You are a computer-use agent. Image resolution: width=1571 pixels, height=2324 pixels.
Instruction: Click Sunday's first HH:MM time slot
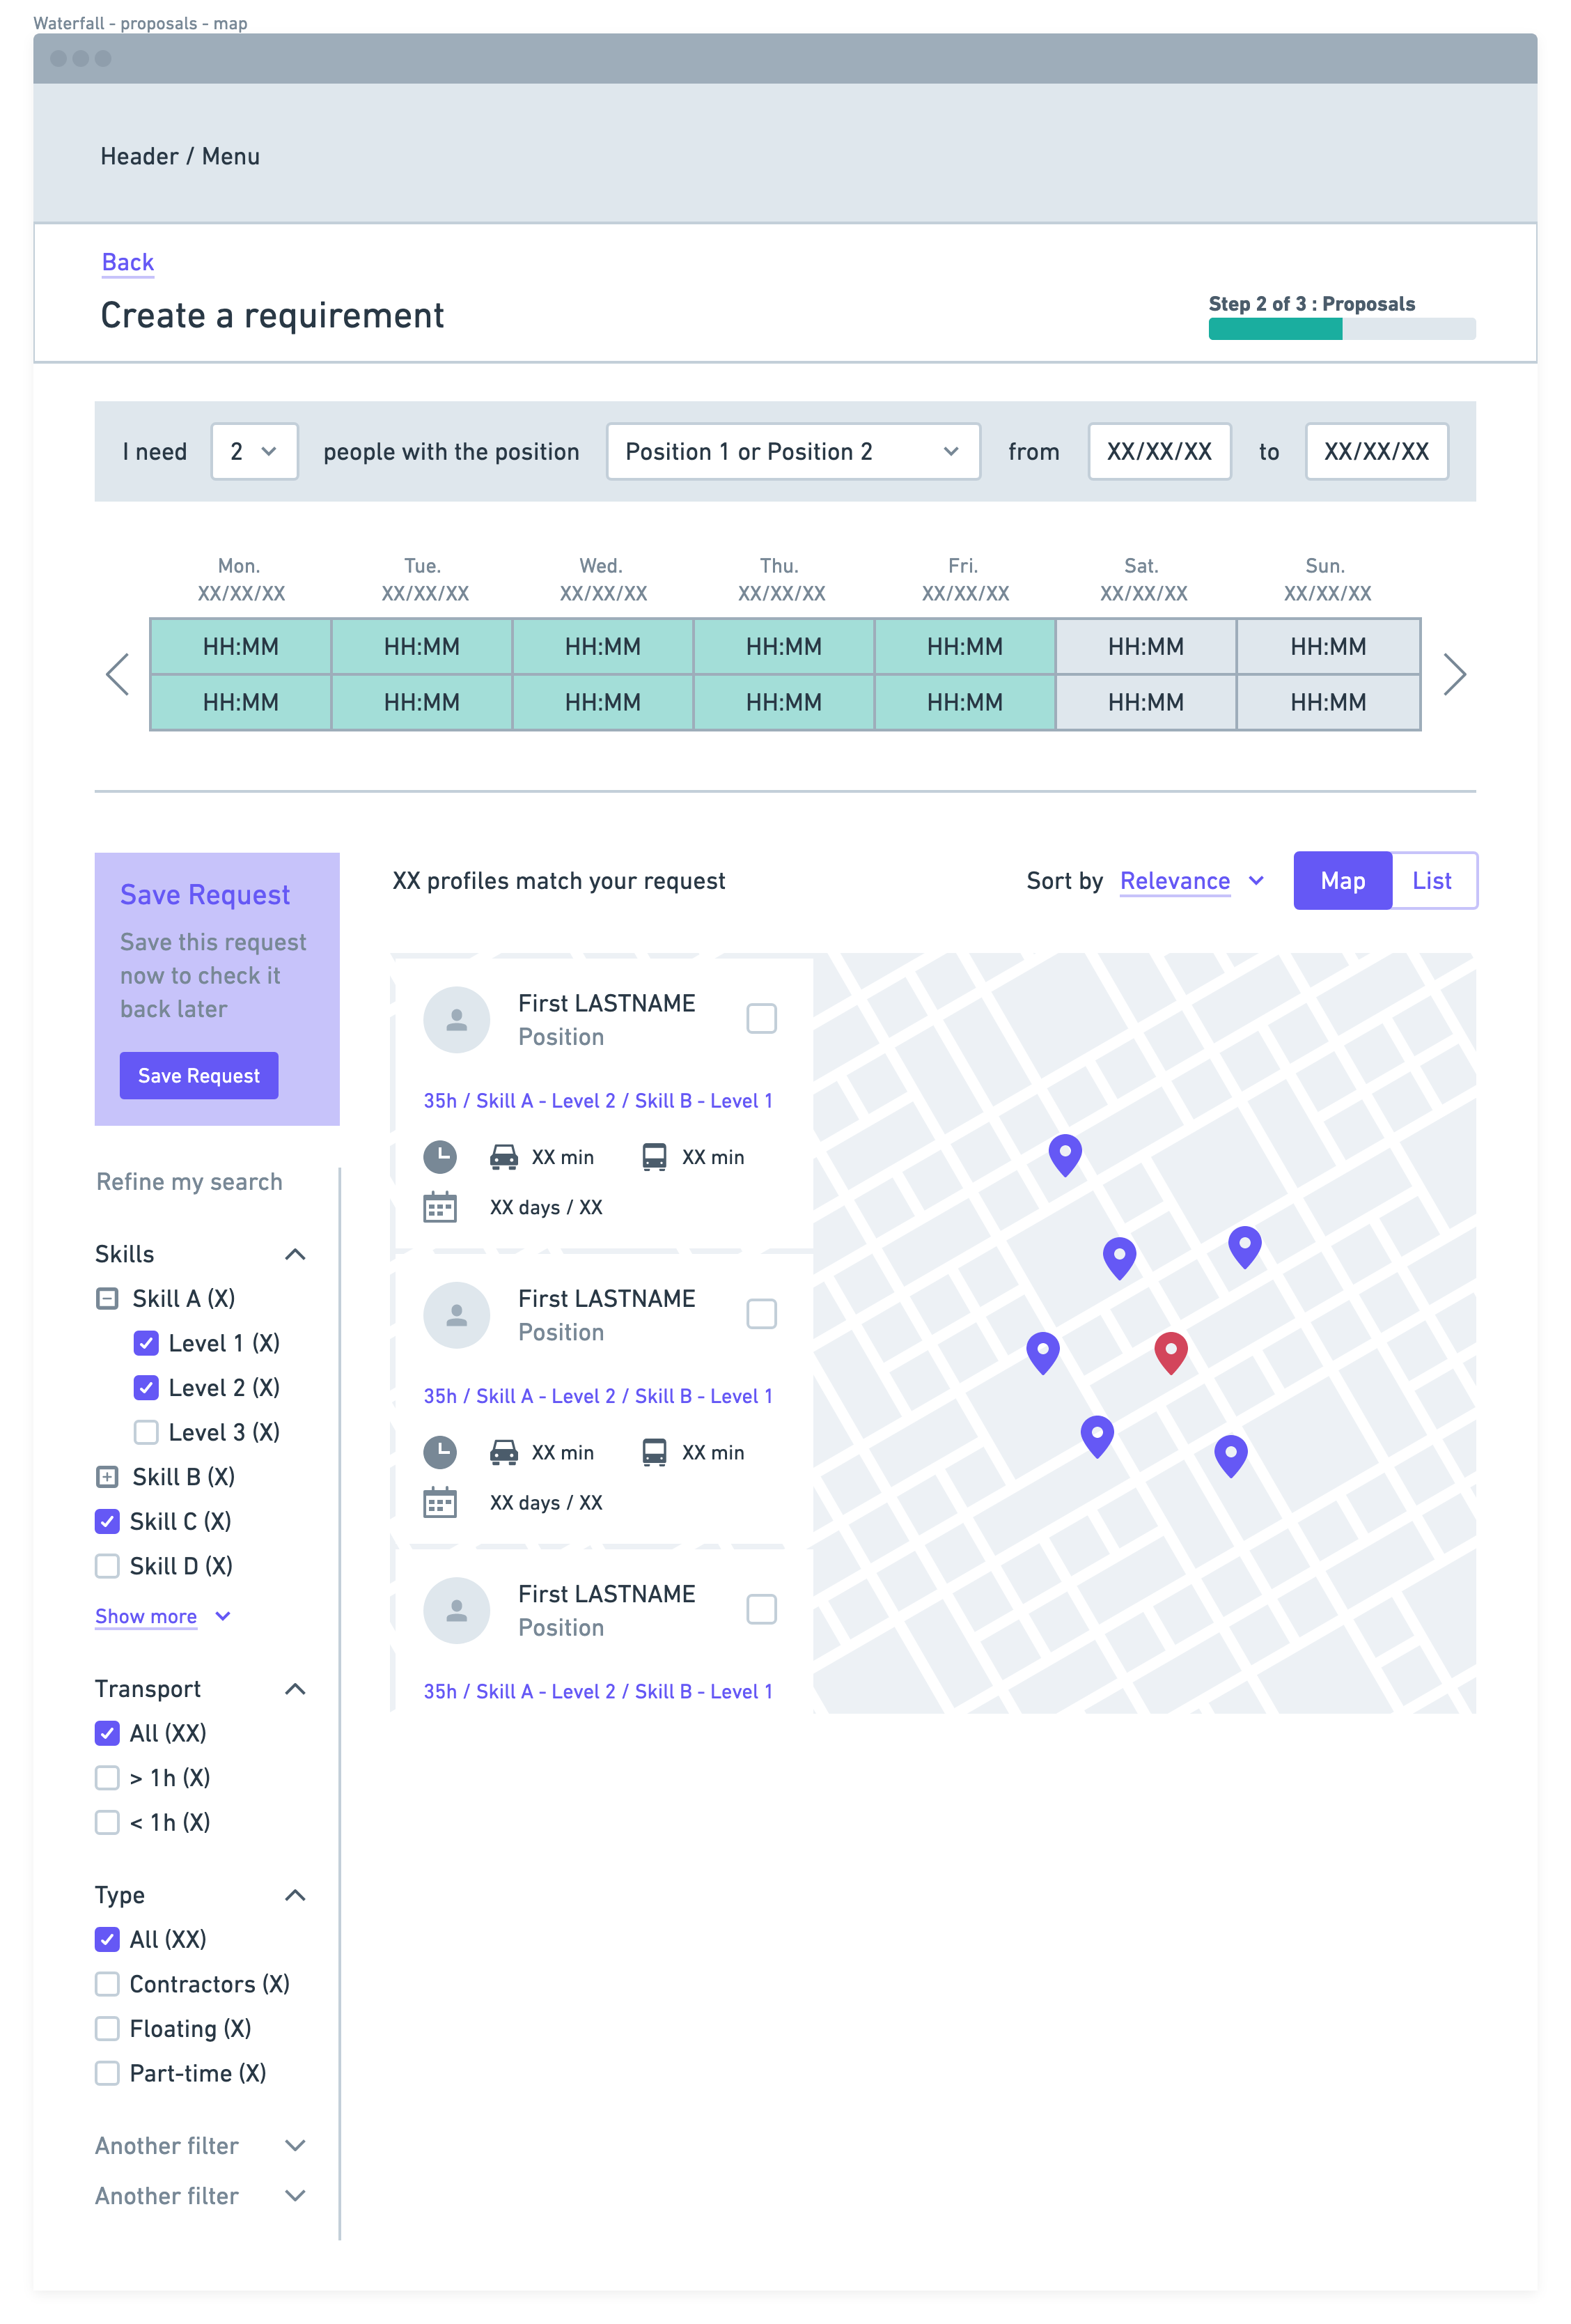point(1328,647)
